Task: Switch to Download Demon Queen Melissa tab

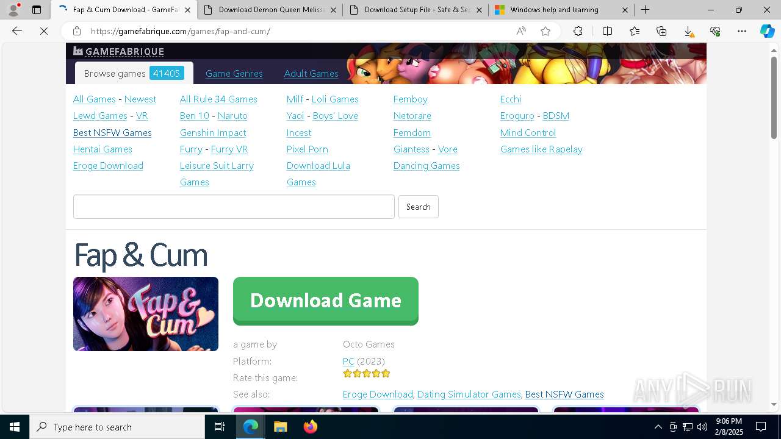Action: pyautogui.click(x=270, y=10)
